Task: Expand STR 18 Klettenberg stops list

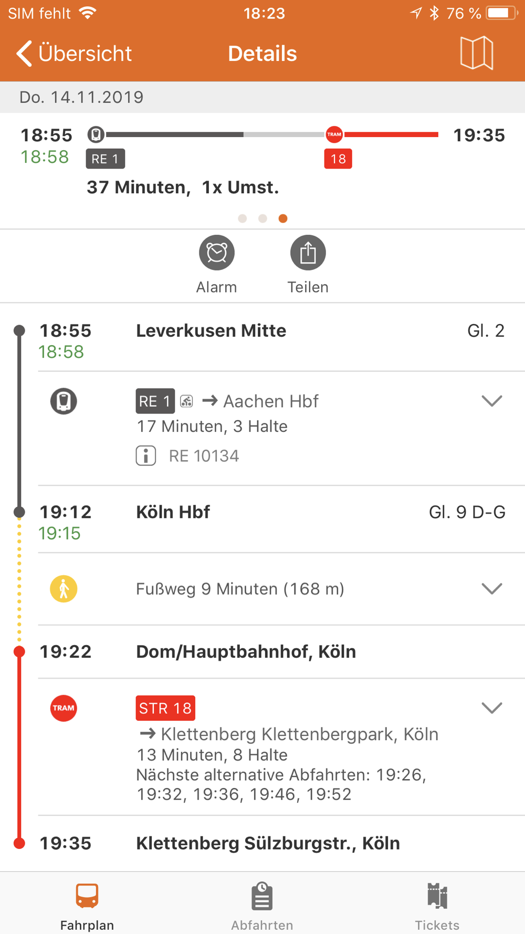Action: click(x=492, y=708)
